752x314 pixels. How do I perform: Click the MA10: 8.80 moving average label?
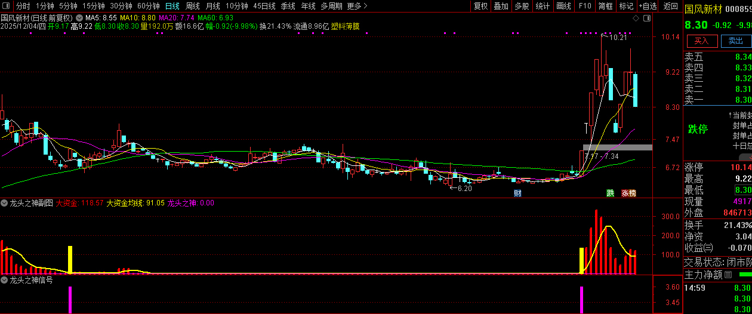[138, 18]
